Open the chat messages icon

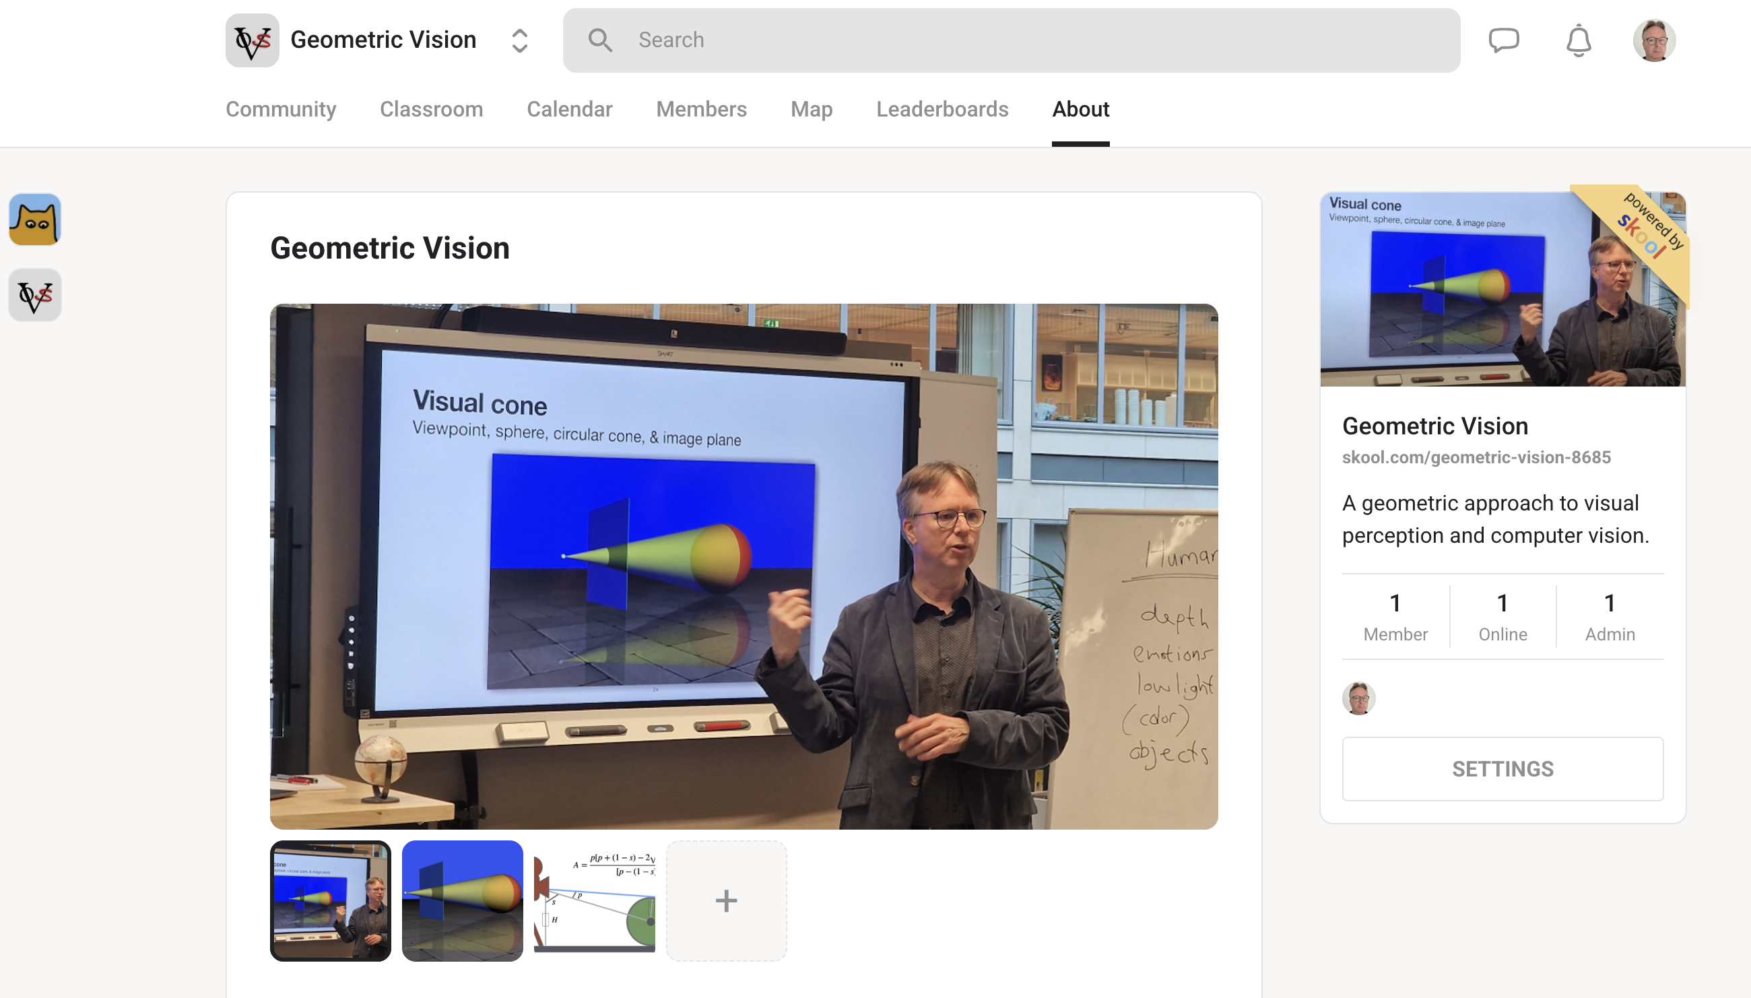pyautogui.click(x=1504, y=40)
